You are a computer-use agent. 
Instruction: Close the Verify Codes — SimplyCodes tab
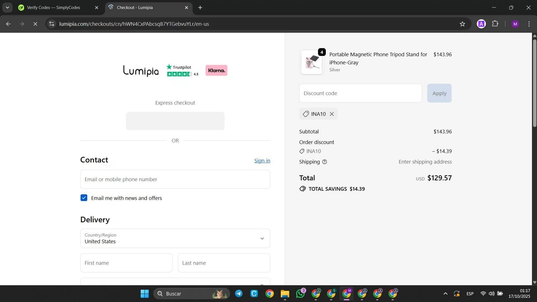pos(96,8)
